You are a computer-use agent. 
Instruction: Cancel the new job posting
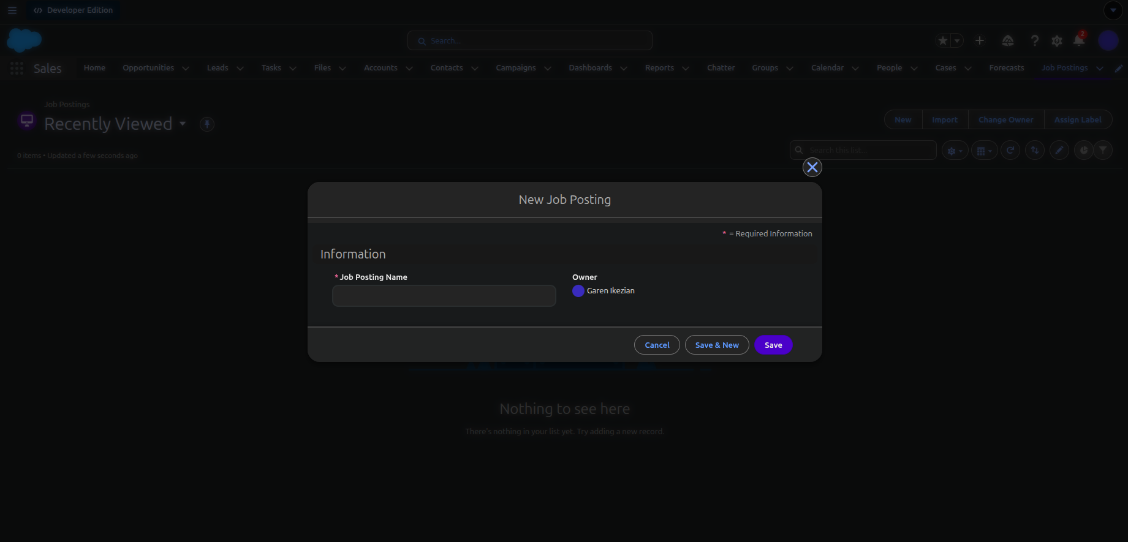click(656, 345)
